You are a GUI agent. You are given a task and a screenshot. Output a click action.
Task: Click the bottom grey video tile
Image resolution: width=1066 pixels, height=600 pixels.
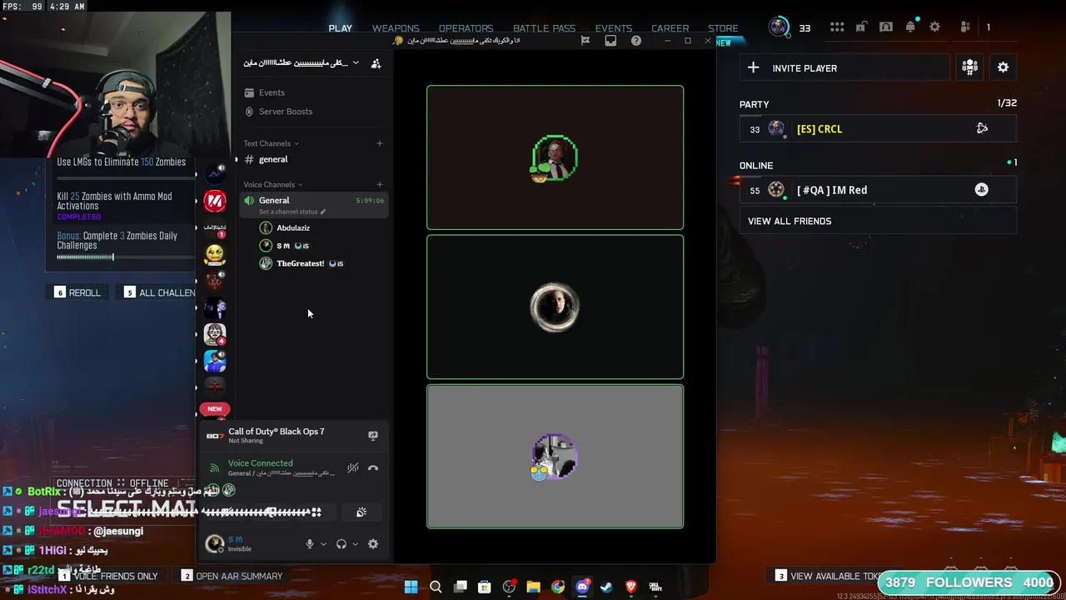click(x=555, y=457)
